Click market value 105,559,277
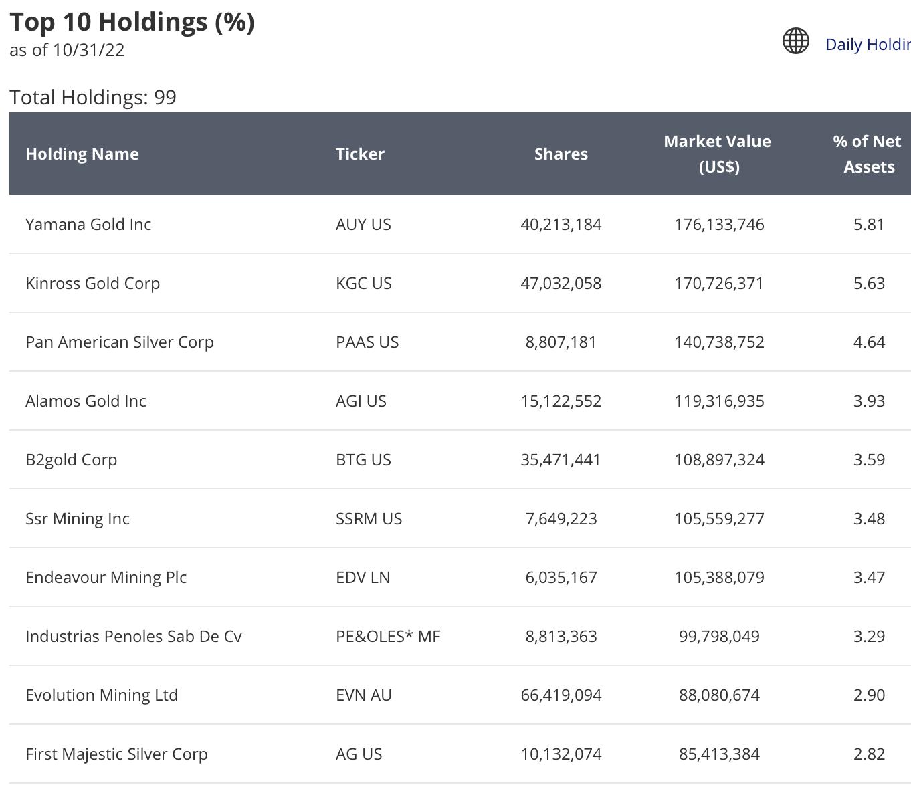911x785 pixels. pyautogui.click(x=719, y=518)
